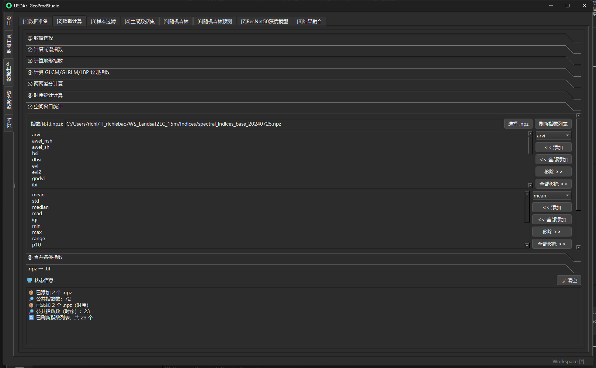Click 全部移除 >> beside the index list
The image size is (596, 368).
[x=553, y=184]
